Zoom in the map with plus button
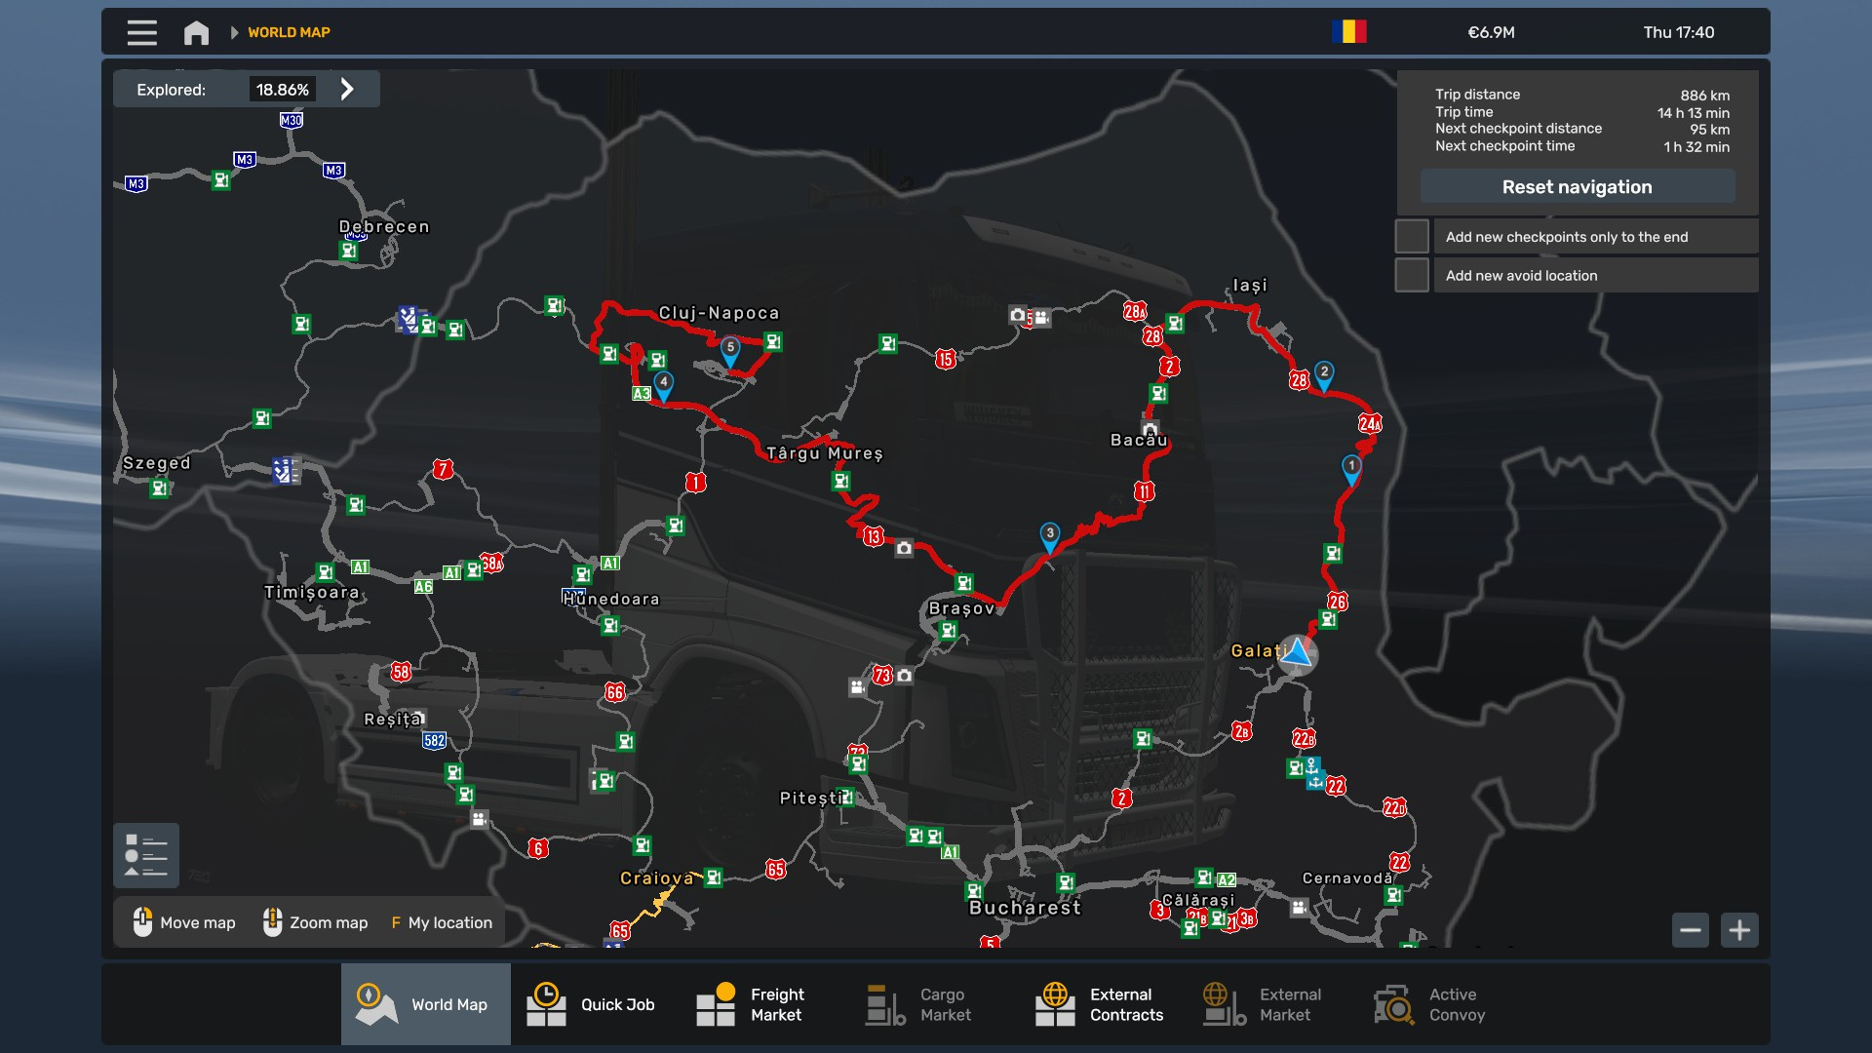Viewport: 1872px width, 1053px height. point(1739,930)
